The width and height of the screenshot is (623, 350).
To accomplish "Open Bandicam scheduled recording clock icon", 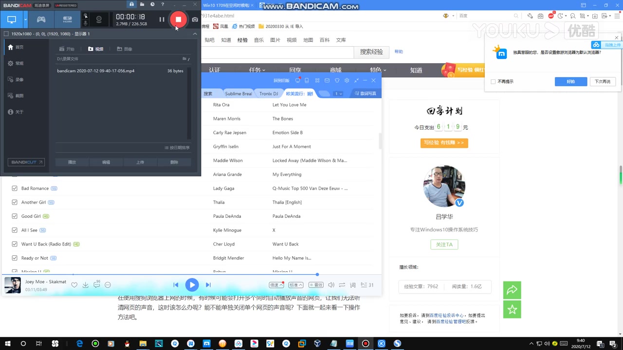I will tap(152, 4).
